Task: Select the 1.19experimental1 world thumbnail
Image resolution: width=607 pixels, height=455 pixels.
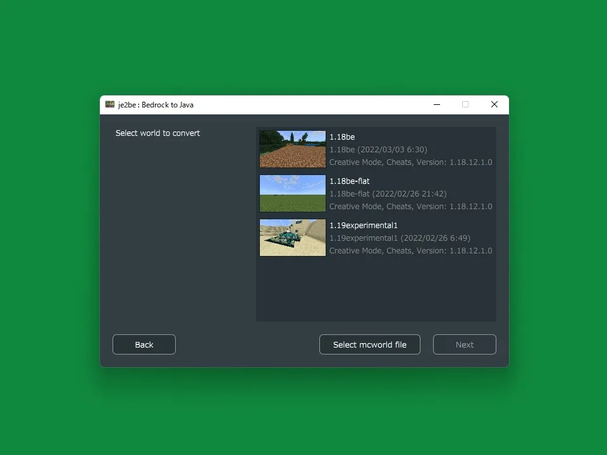Action: pos(293,238)
